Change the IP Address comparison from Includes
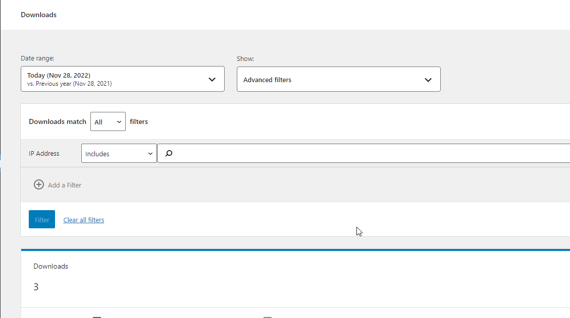Viewport: 570px width, 318px height. click(119, 153)
